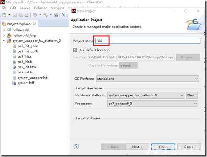Select system.hdf file icon
This screenshot has width=207, height=157.
pos(14,83)
